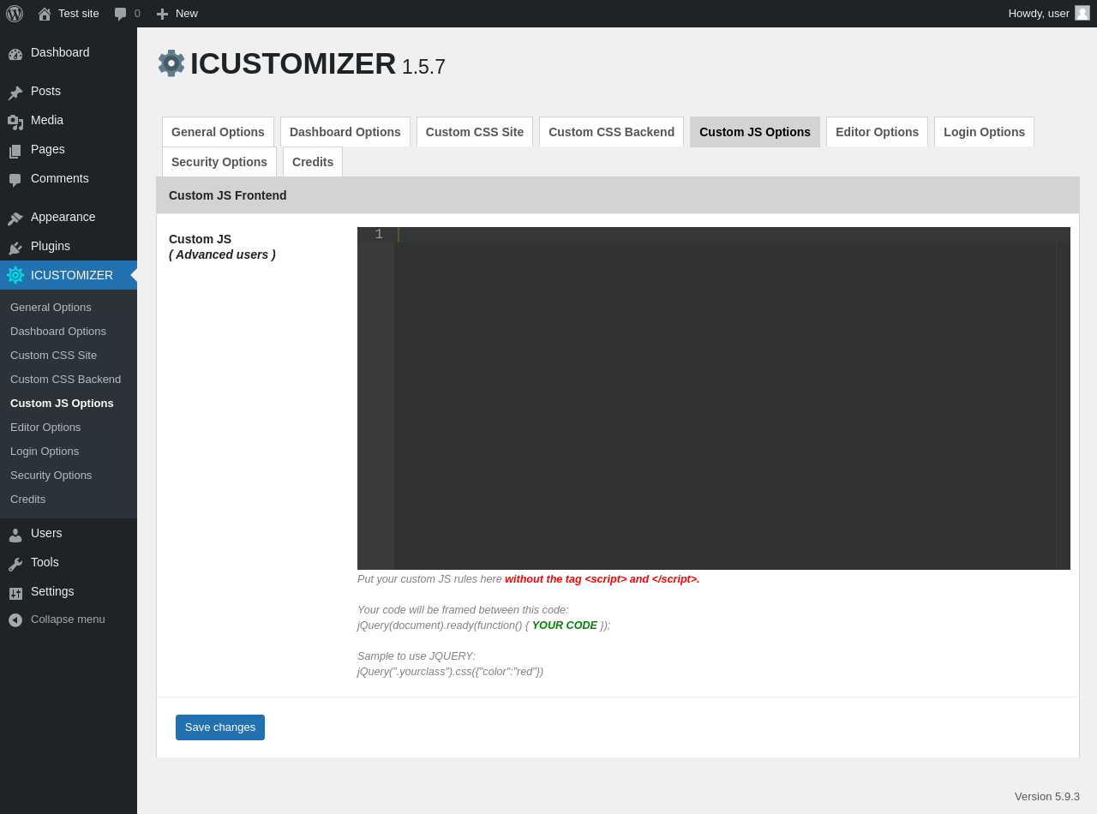Open the Settings menu item
This screenshot has width=1097, height=814.
click(x=69, y=592)
